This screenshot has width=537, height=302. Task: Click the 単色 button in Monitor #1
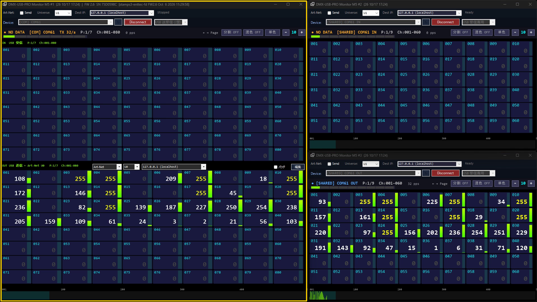272,32
